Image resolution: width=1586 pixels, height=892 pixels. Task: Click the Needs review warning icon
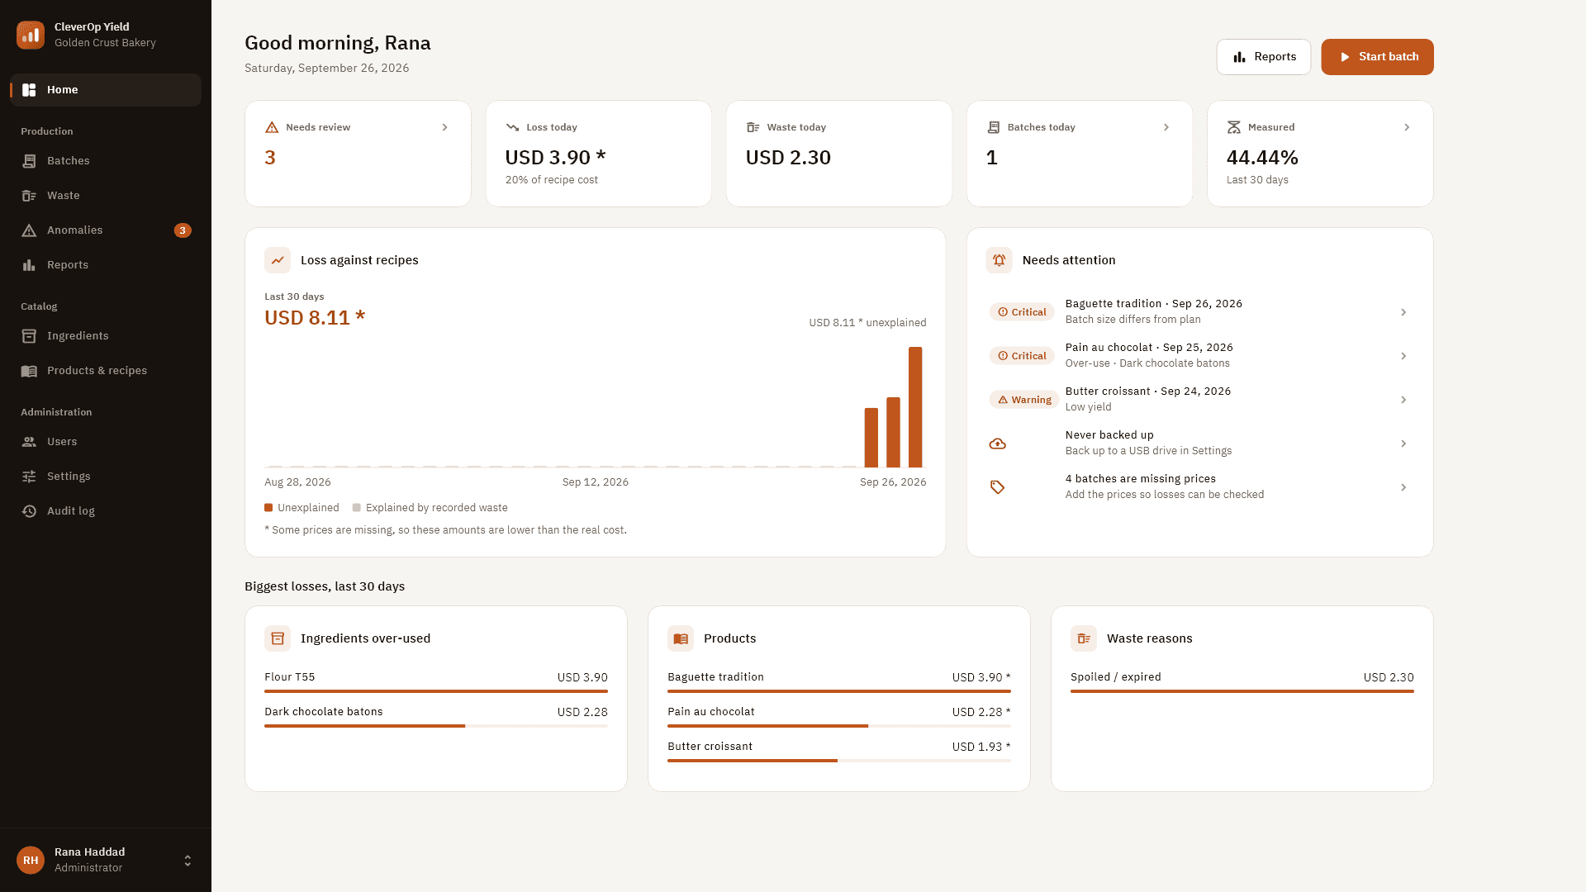tap(272, 127)
